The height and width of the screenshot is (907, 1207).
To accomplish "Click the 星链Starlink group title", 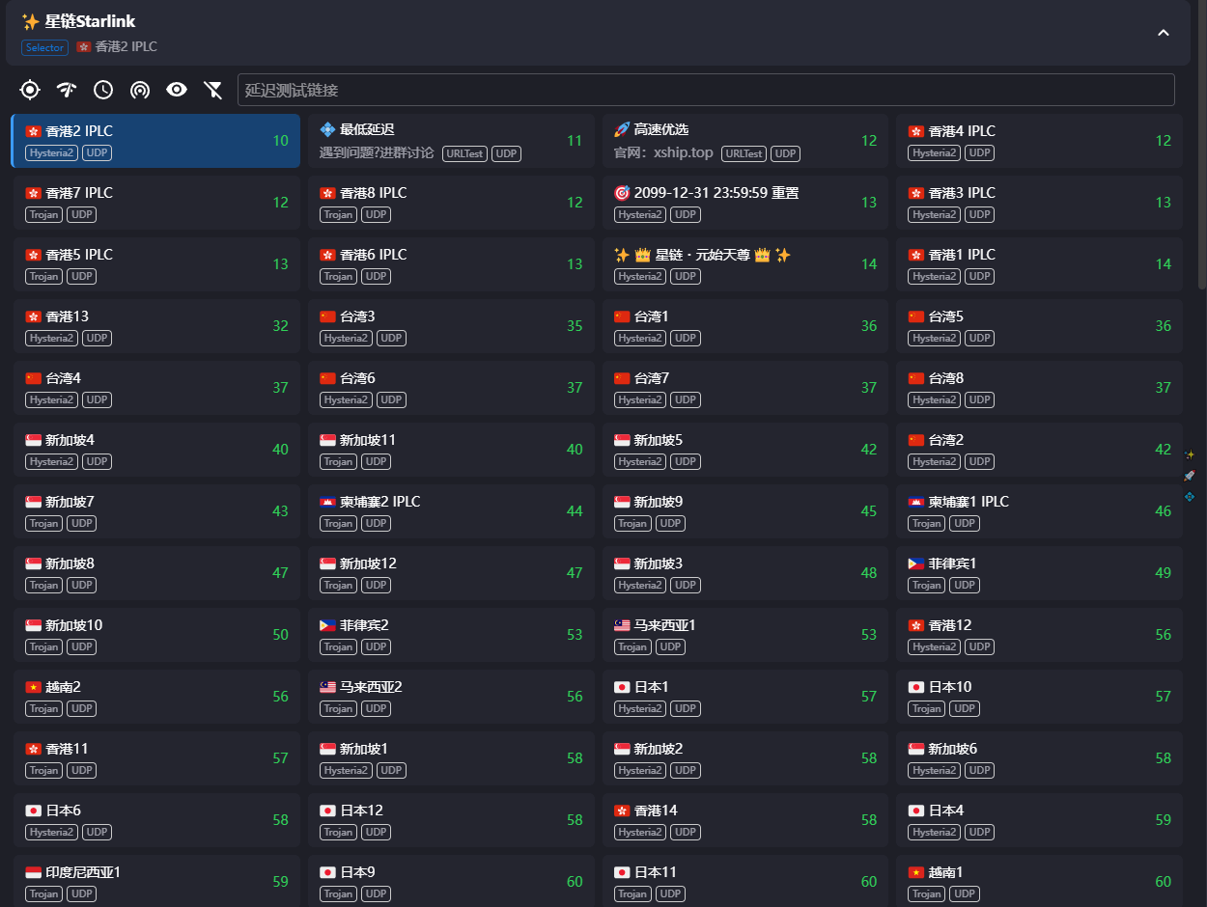I will (x=78, y=21).
